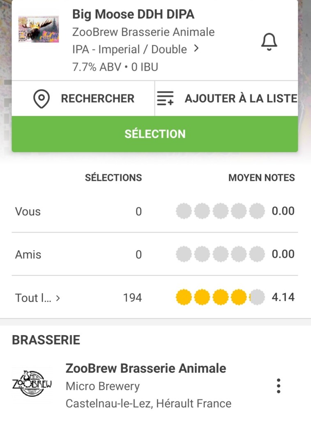Select the Vous ratings row
This screenshot has width=311, height=421.
(28, 211)
